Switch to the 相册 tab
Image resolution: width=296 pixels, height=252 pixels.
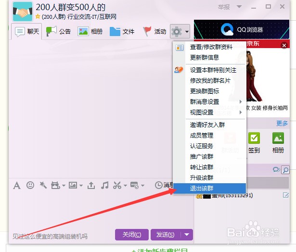coord(90,31)
